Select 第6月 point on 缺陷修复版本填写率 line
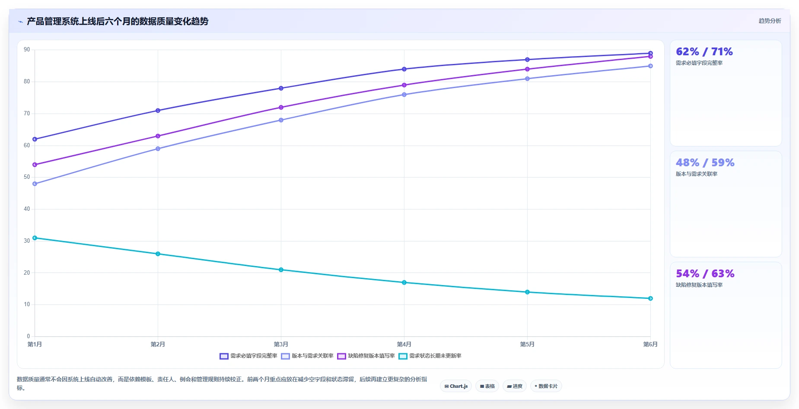The image size is (799, 409). 650,57
